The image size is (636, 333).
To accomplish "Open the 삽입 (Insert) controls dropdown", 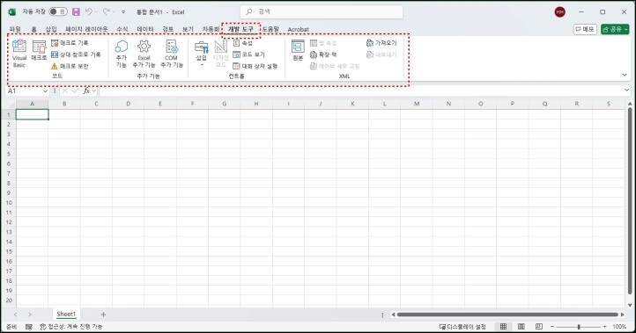I will pos(202,54).
